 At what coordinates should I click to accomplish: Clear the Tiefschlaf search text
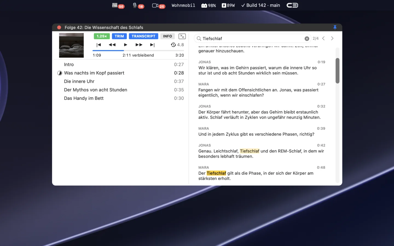pos(307,39)
